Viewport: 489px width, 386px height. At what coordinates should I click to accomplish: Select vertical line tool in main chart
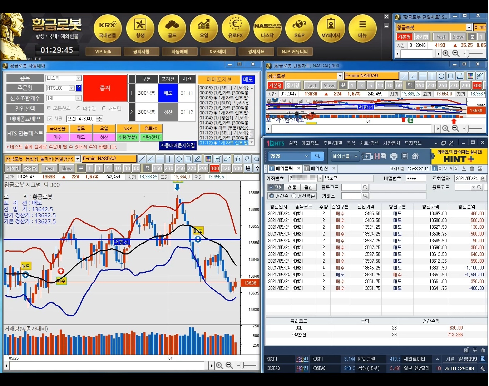tap(169, 159)
